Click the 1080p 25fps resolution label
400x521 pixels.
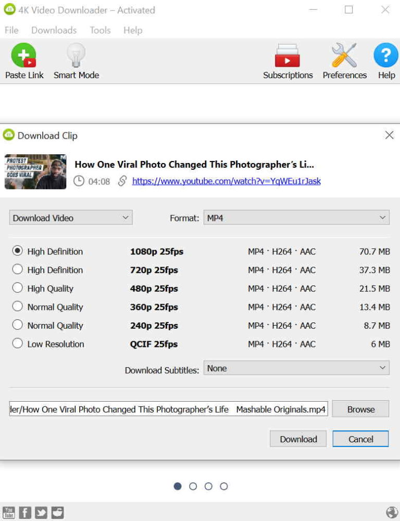156,252
